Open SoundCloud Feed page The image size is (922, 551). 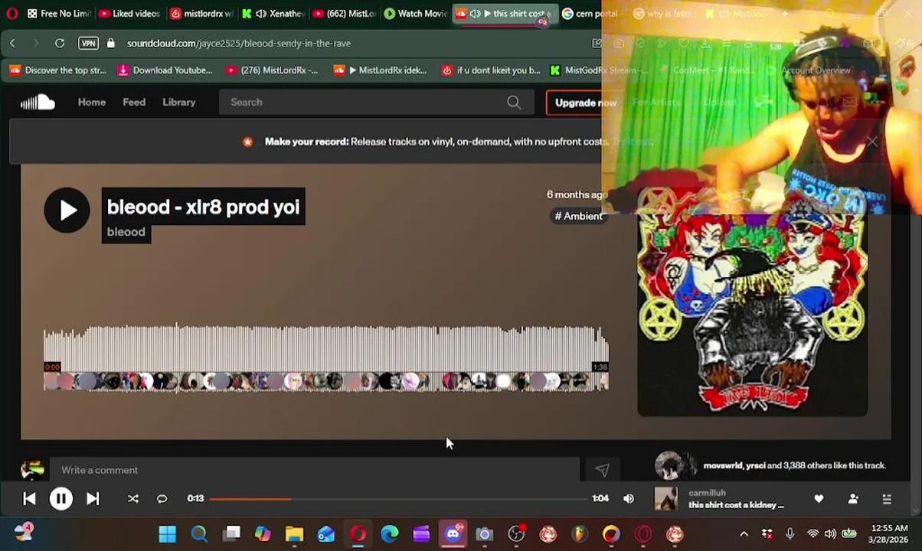tap(134, 102)
